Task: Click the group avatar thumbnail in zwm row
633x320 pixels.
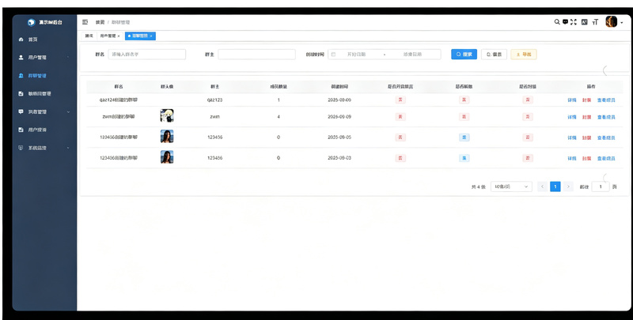Action: coord(167,115)
